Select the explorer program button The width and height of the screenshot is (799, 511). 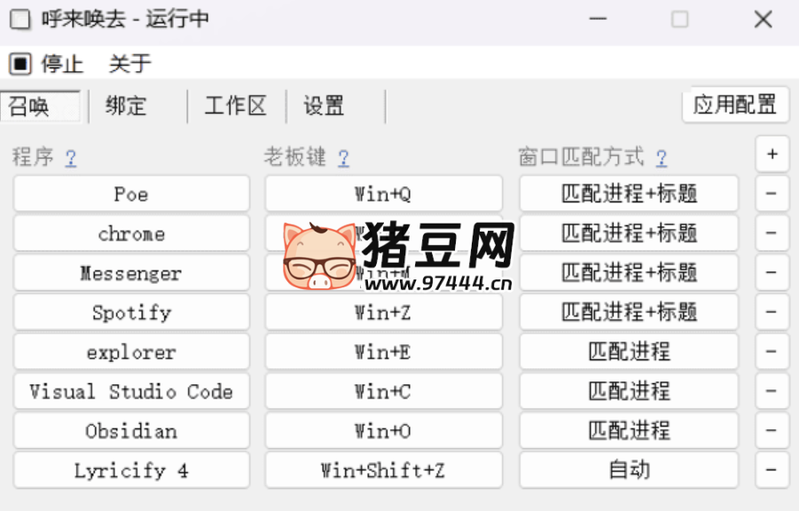(131, 352)
